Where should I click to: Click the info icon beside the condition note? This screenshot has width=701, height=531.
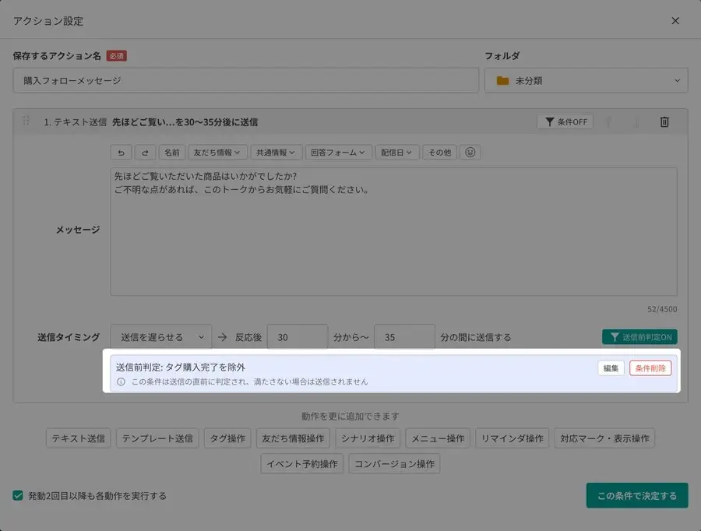[121, 382]
